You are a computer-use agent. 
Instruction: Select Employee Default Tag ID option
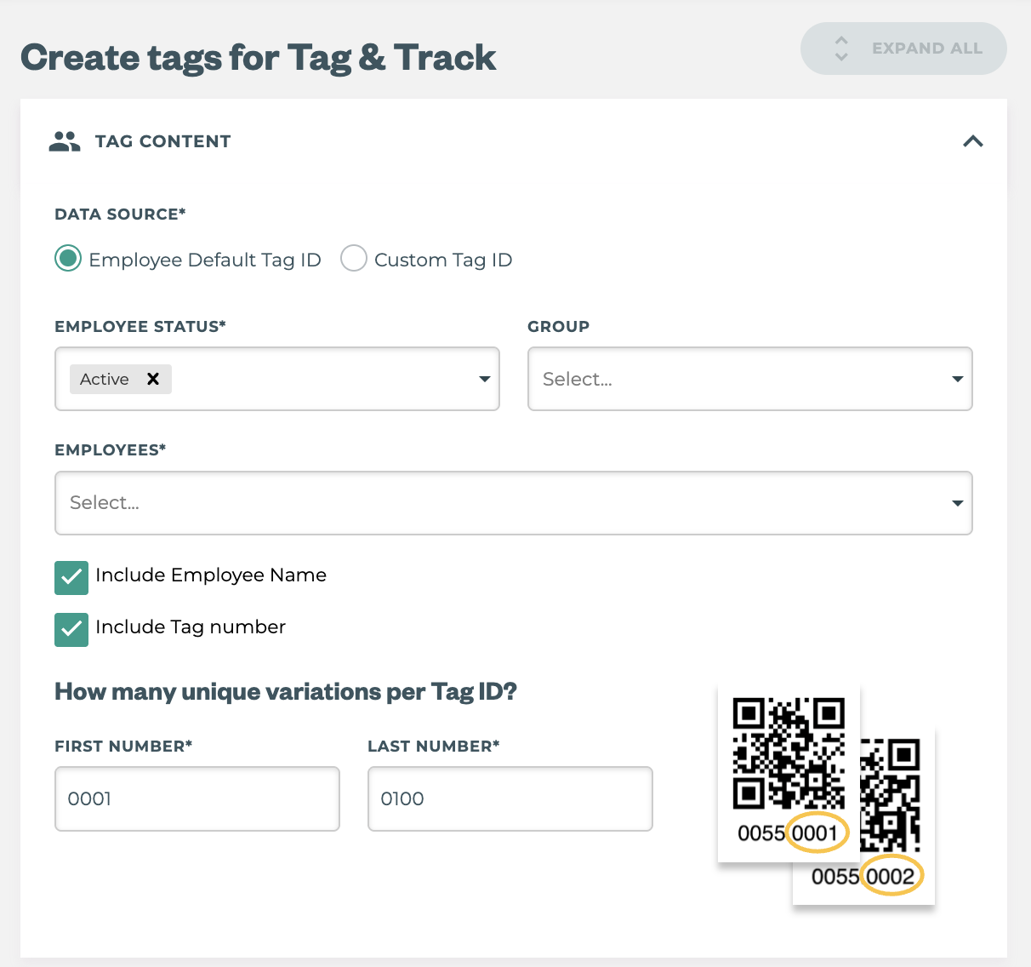[68, 259]
